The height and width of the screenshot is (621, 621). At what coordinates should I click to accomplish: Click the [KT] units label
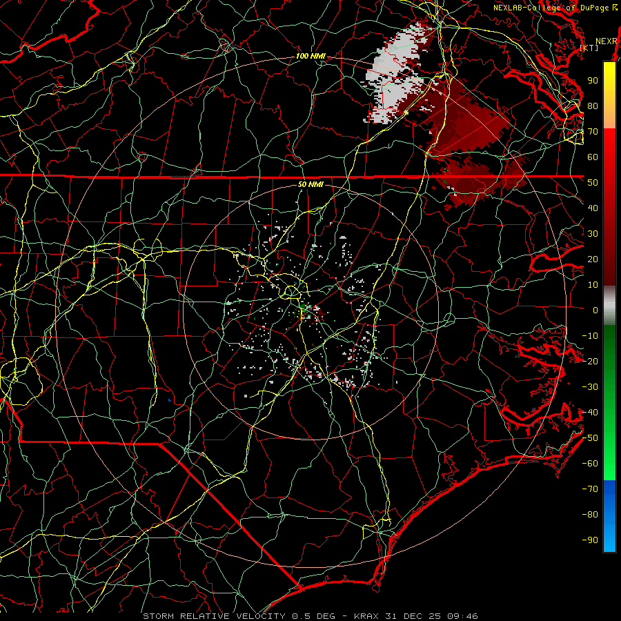[589, 48]
